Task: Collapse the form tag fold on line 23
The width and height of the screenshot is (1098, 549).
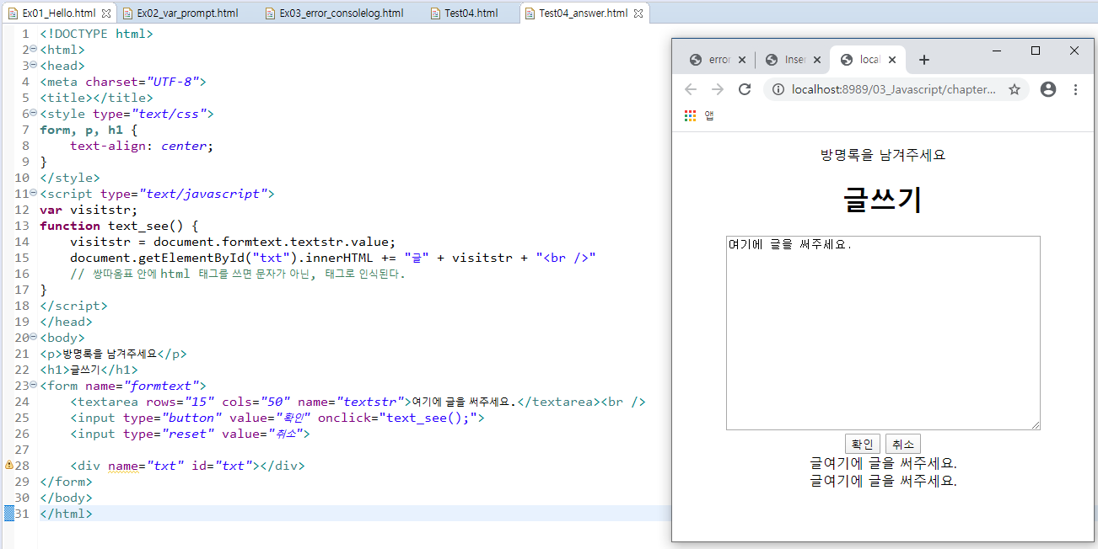Action: click(x=33, y=386)
